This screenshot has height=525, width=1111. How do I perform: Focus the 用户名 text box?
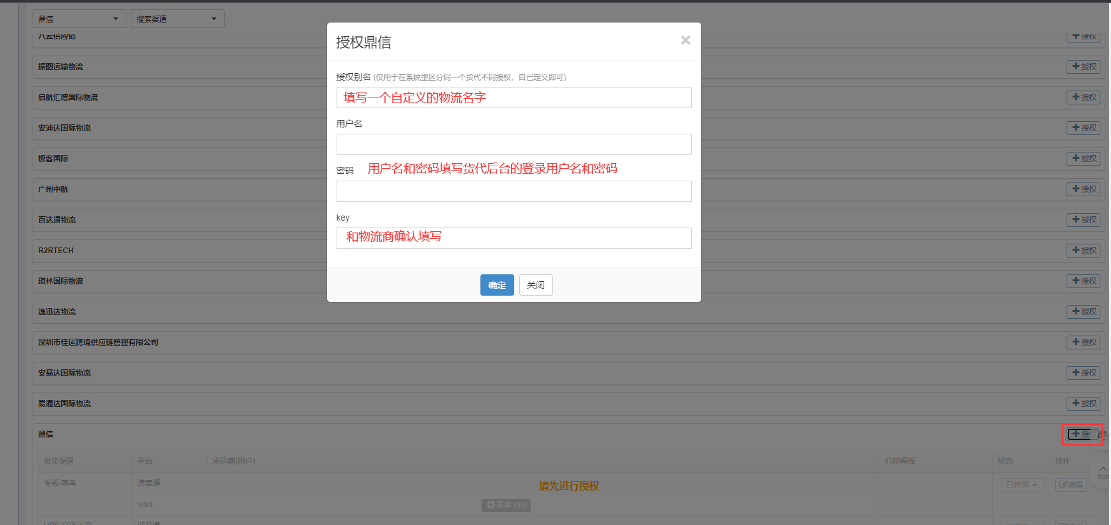(514, 144)
